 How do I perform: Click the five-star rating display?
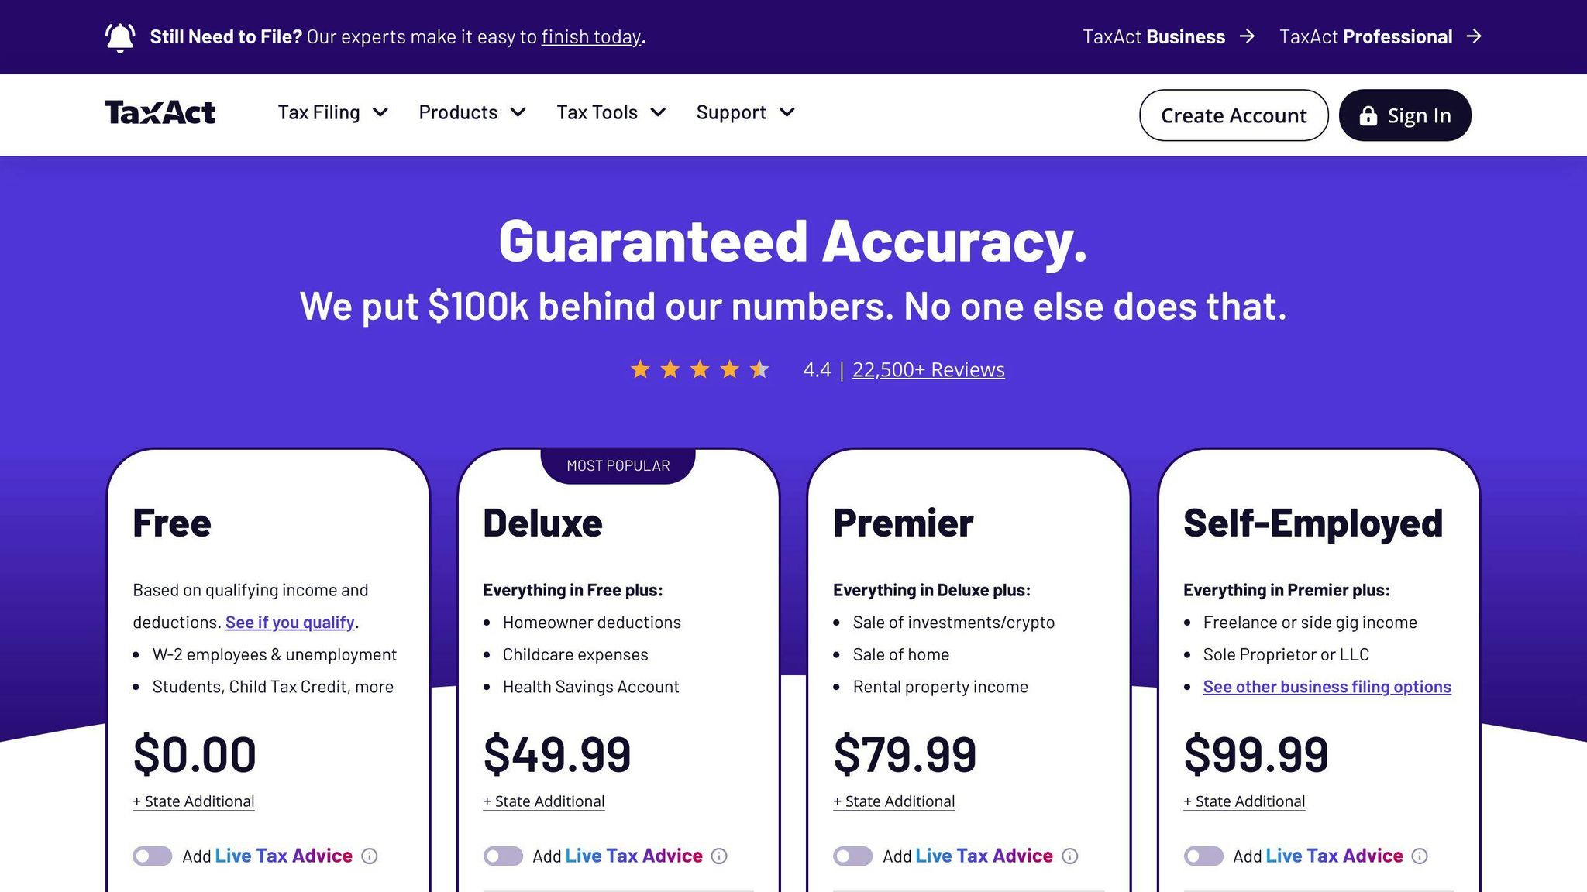[700, 369]
